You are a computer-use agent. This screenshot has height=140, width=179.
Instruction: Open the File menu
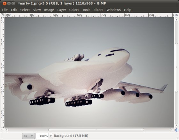click(x=5, y=10)
